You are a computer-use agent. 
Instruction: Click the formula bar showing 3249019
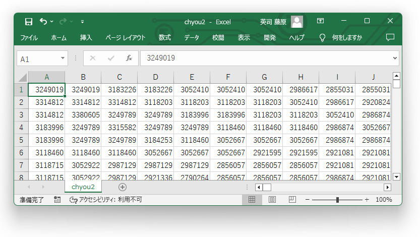pos(266,58)
